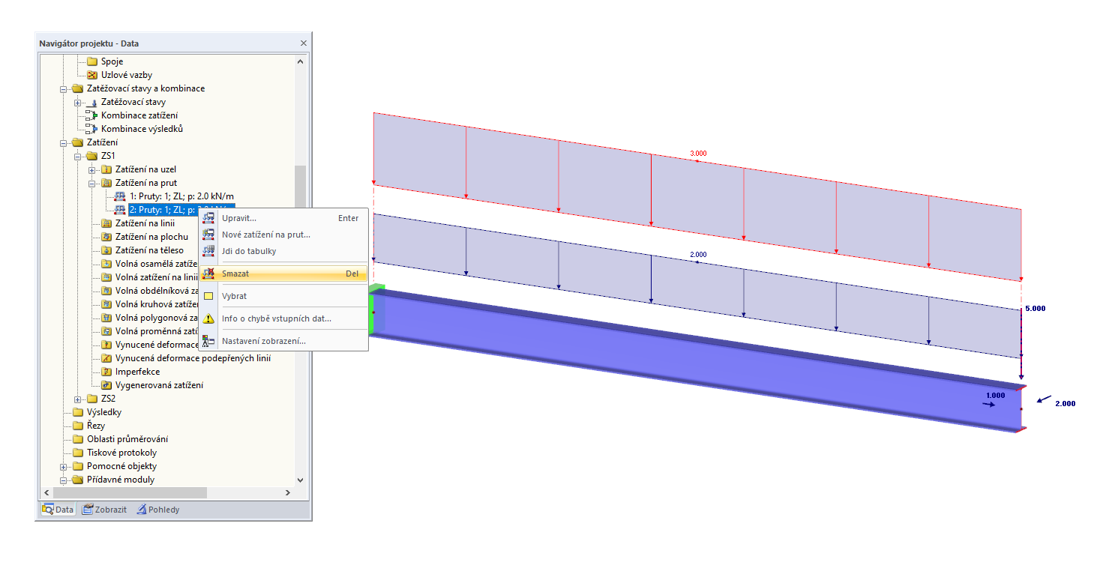1106x586 pixels.
Task: Expand the ZS2 load case node
Action: (x=78, y=399)
